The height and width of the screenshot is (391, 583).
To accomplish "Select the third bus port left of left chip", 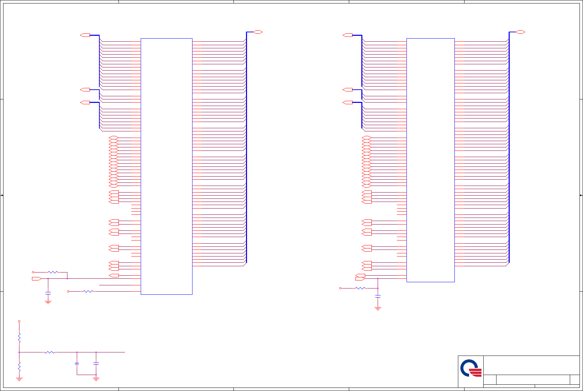I will [85, 103].
